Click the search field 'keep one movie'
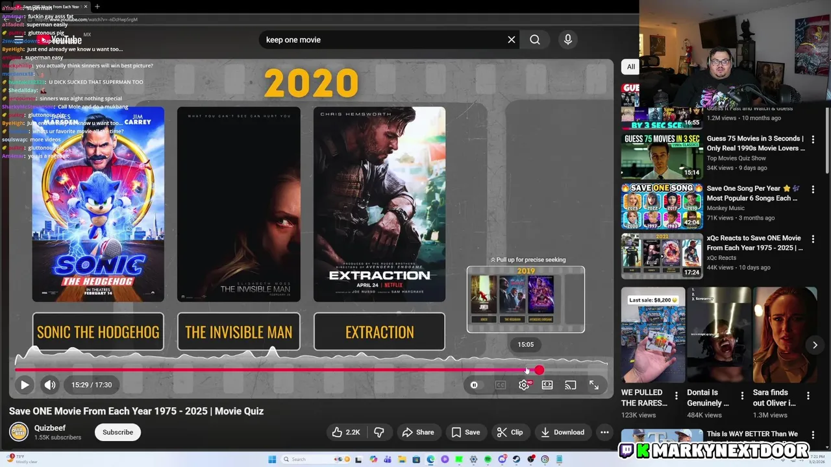Image resolution: width=831 pixels, height=467 pixels. tap(383, 40)
